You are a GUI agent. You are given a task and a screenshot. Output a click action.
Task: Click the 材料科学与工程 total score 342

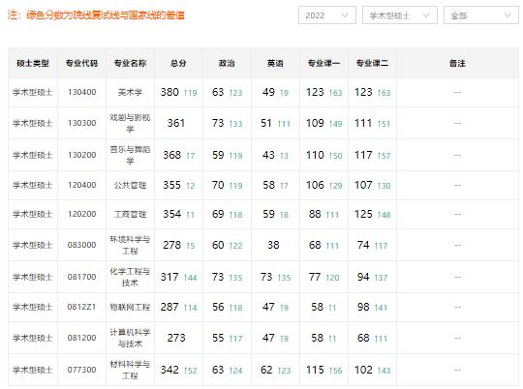point(169,370)
